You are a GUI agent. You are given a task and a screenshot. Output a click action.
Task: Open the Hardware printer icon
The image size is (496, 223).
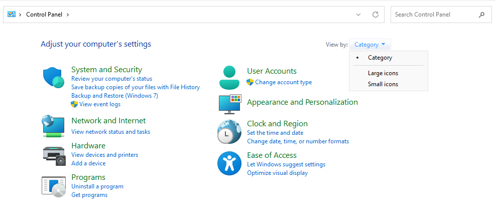click(x=54, y=156)
